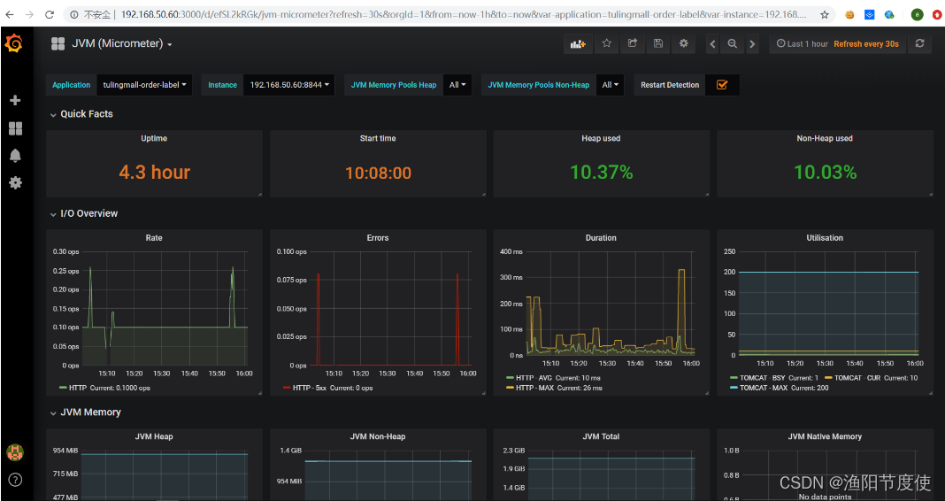
Task: Open the Dashboards grid icon in sidebar
Action: point(16,128)
